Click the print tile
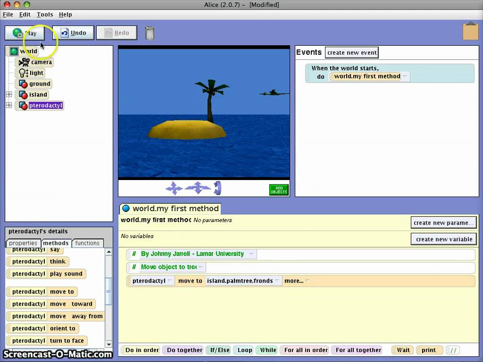483x362 pixels. point(429,350)
